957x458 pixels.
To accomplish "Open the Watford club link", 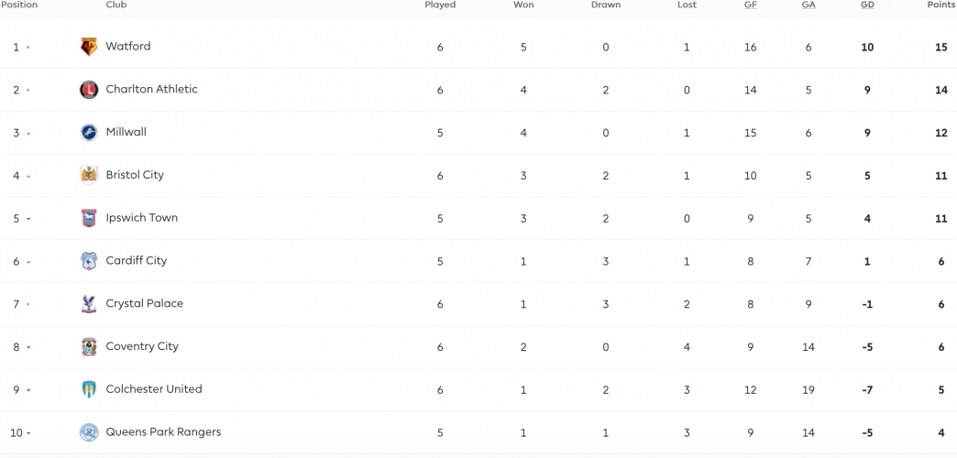I will click(x=128, y=47).
